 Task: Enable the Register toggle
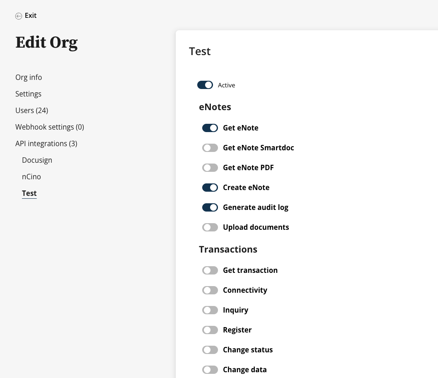tap(210, 330)
